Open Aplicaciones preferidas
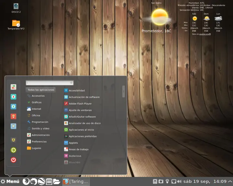 tap(80, 136)
